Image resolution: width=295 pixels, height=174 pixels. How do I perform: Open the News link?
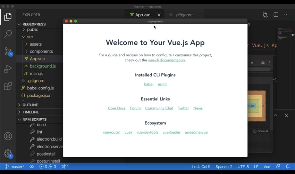pos(198,108)
